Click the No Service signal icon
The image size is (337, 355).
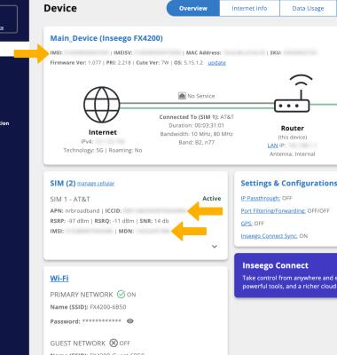(182, 96)
